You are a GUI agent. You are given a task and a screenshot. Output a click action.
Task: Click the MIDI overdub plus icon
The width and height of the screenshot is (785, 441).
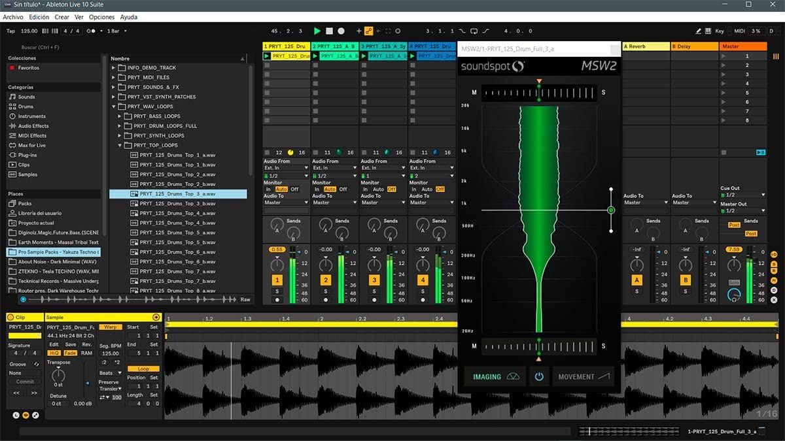tap(358, 31)
